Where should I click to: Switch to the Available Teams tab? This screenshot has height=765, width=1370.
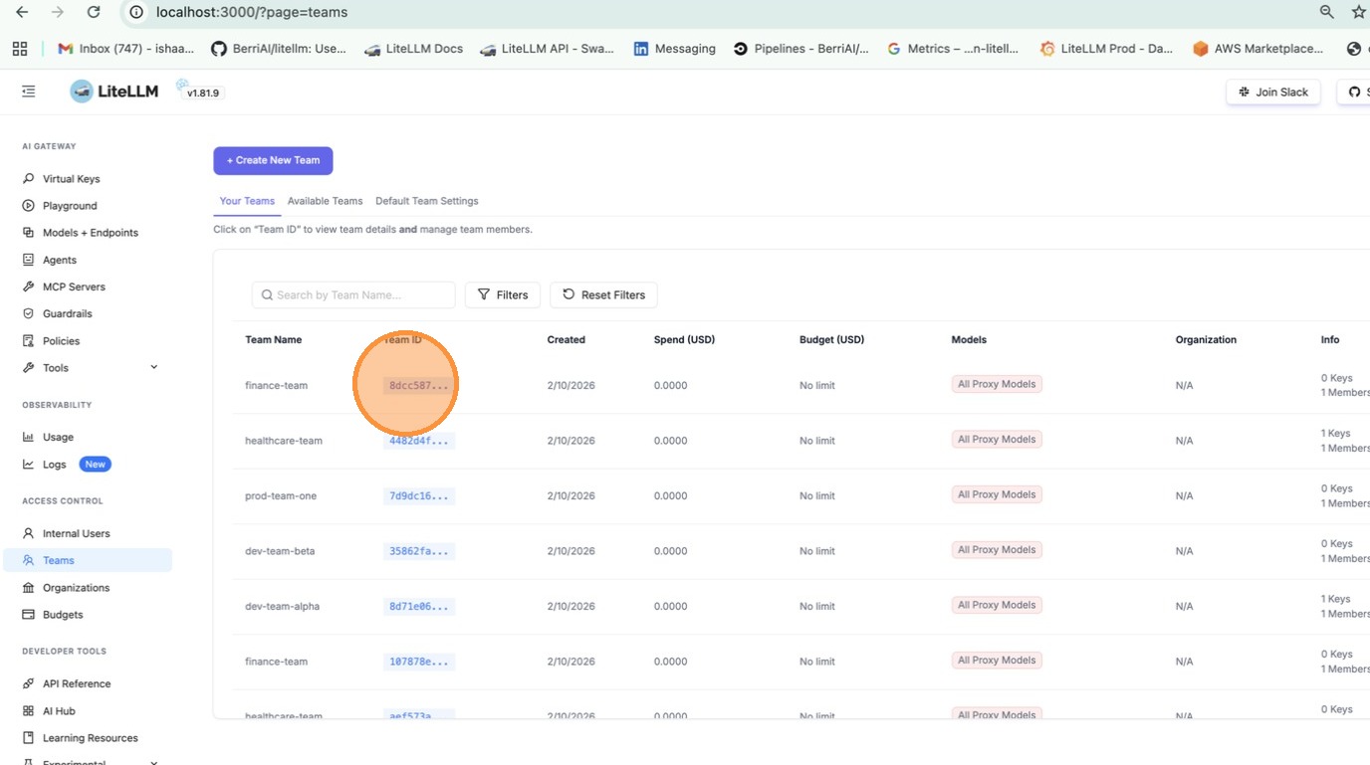(325, 201)
